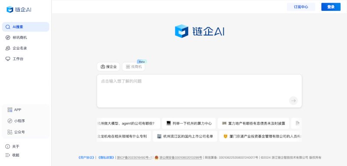Choose suggestion 列举一下杭州的算力中心
Viewport: 347px width, 166px height.
coord(189,123)
